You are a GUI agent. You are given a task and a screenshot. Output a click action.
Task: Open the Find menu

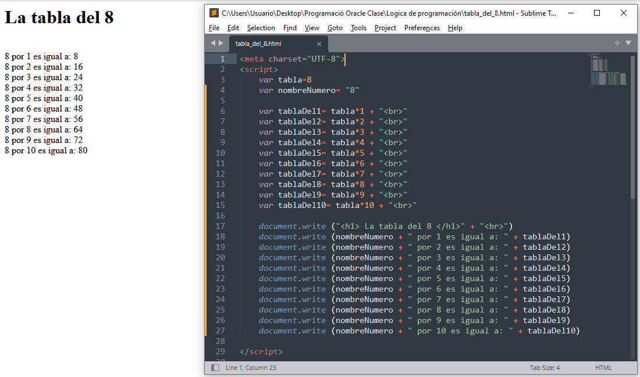coord(290,28)
